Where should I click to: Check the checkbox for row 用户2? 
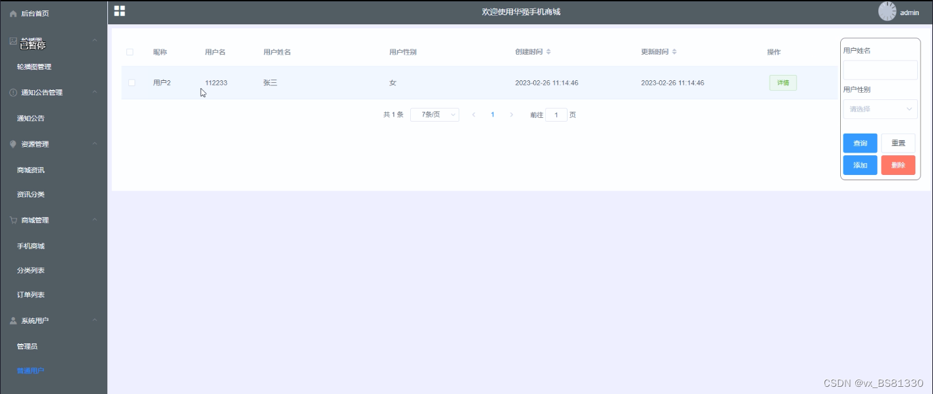click(x=132, y=83)
